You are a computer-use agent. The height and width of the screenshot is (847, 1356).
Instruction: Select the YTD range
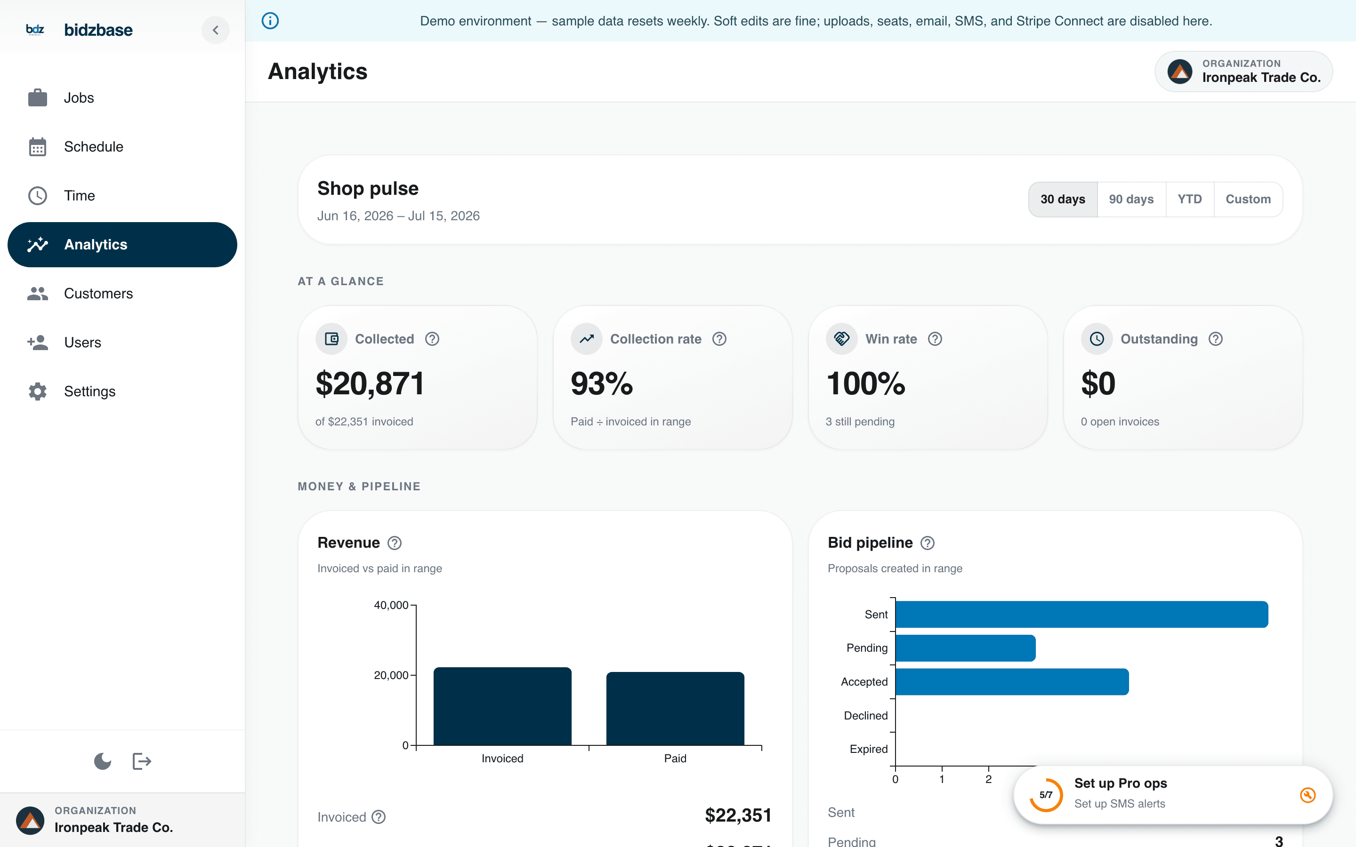[1190, 200]
